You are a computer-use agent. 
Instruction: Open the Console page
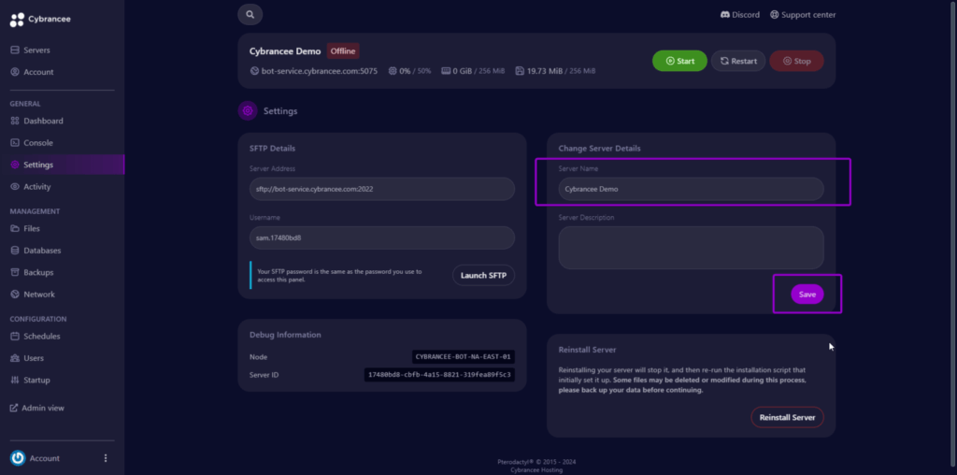pos(38,143)
